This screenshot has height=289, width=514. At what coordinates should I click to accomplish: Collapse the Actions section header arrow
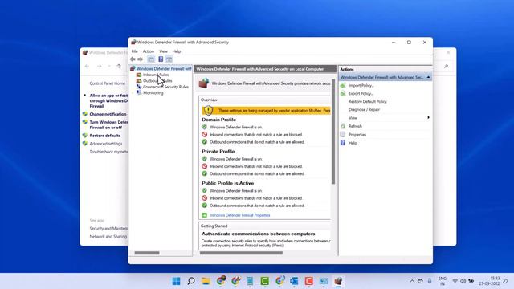click(x=428, y=77)
